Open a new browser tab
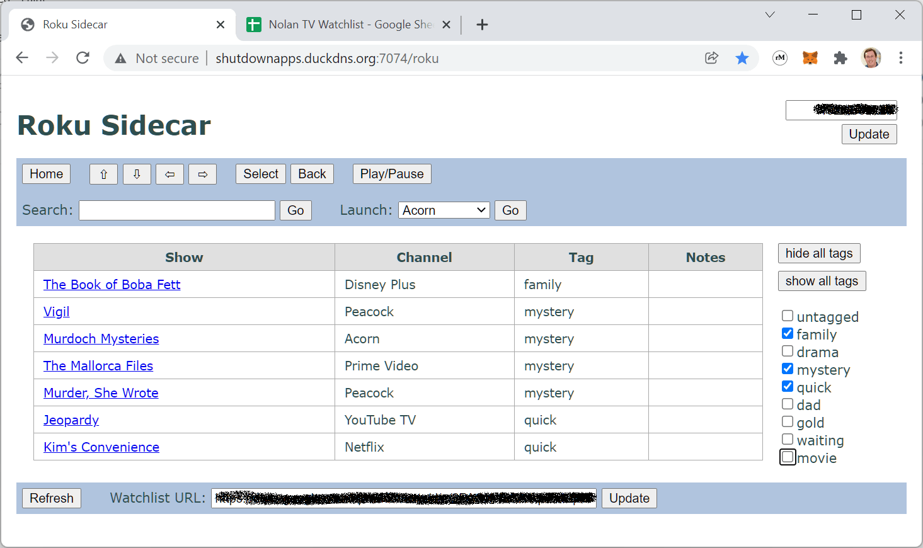Viewport: 923px width, 548px height. 482,25
